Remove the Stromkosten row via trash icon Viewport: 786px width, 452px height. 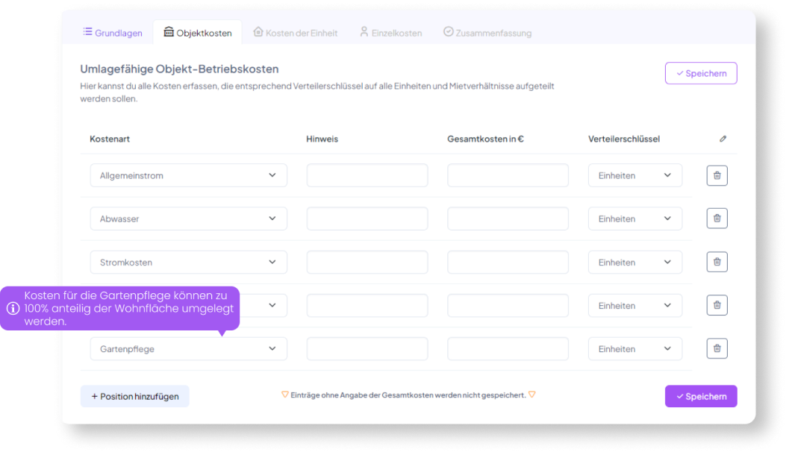(x=717, y=262)
